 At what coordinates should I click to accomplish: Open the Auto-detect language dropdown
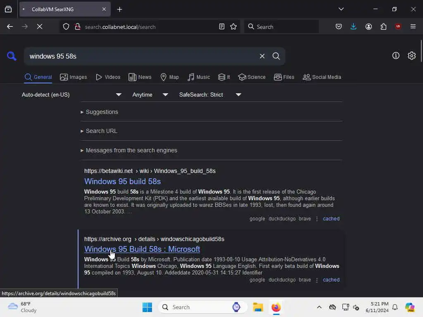click(x=72, y=95)
